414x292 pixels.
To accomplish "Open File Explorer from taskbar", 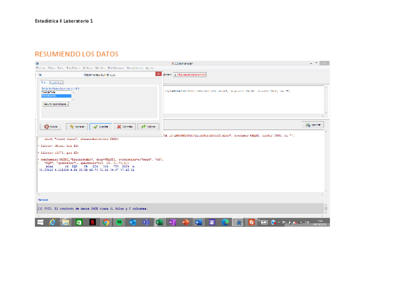I will click(65, 222).
